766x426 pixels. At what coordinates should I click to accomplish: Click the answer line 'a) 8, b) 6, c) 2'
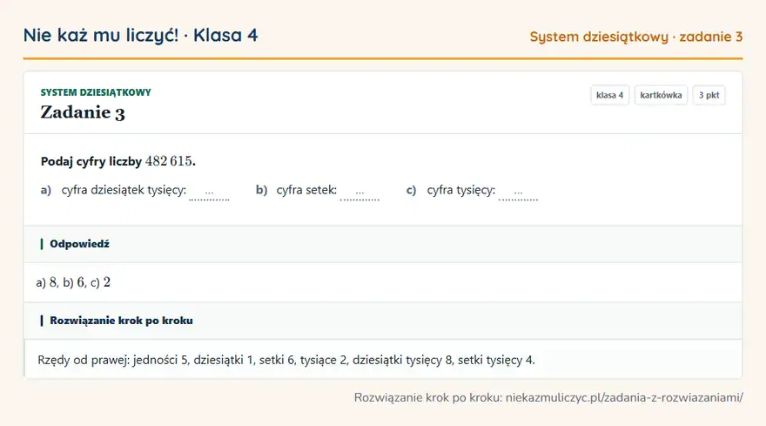coord(73,282)
